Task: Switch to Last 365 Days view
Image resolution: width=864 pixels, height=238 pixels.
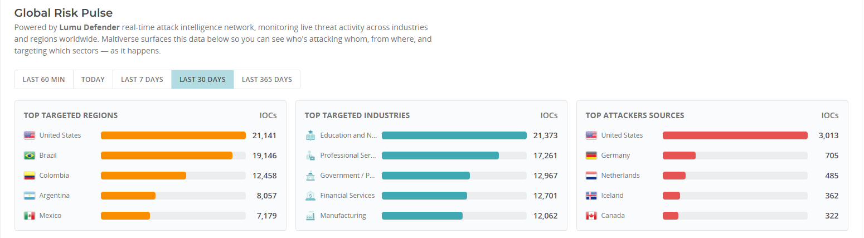Action: [267, 79]
